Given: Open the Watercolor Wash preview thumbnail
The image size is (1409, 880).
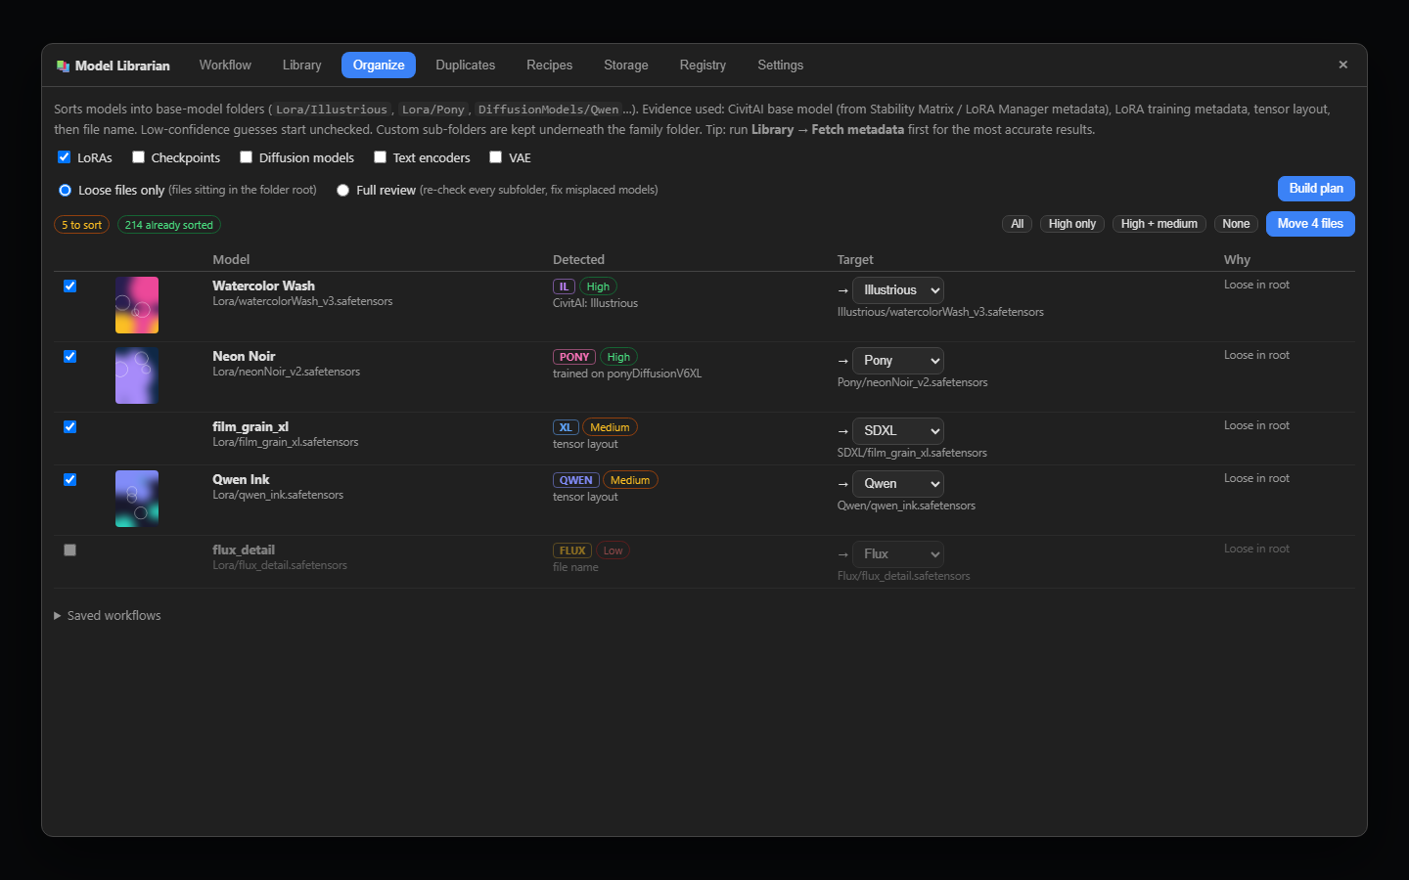Looking at the screenshot, I should (137, 305).
